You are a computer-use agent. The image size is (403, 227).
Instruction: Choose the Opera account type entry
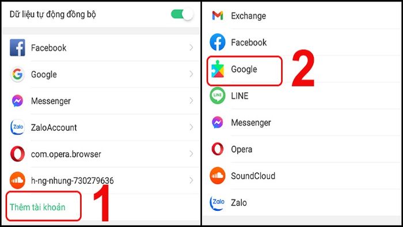(x=302, y=149)
